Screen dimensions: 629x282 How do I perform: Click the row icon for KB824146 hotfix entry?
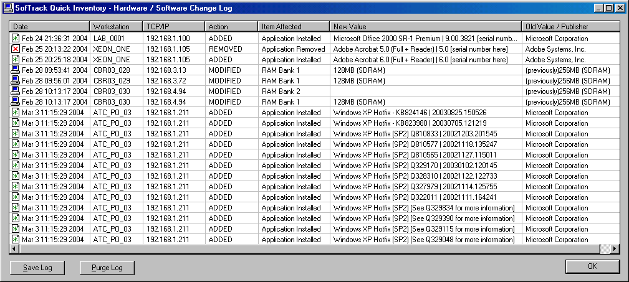coord(16,113)
